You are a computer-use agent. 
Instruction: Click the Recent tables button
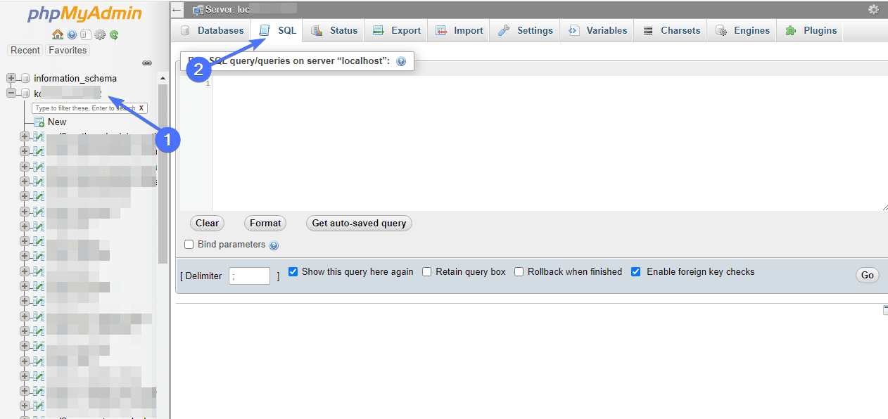pos(25,51)
